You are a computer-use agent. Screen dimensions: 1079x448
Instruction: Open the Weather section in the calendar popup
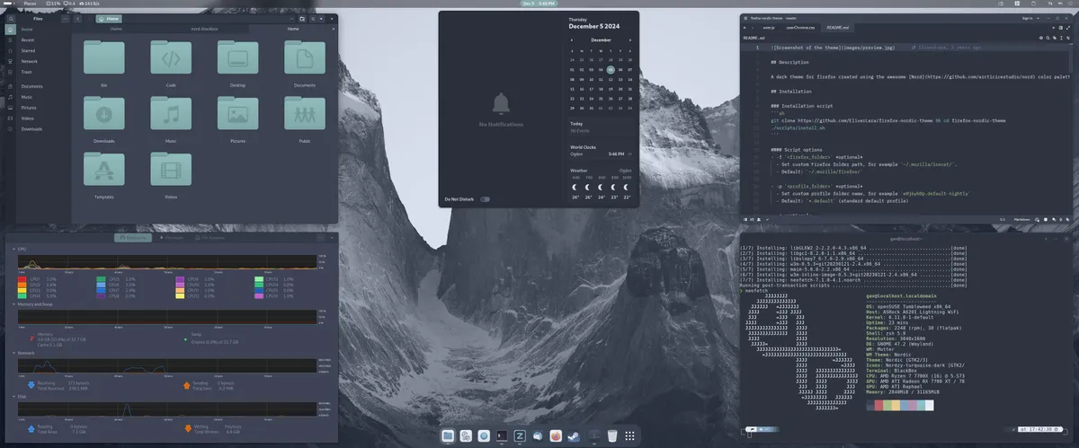coord(602,183)
